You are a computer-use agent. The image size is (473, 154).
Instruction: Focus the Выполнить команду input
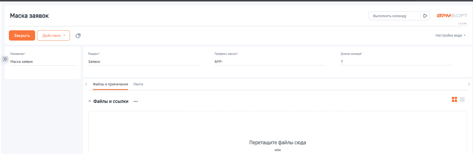394,16
